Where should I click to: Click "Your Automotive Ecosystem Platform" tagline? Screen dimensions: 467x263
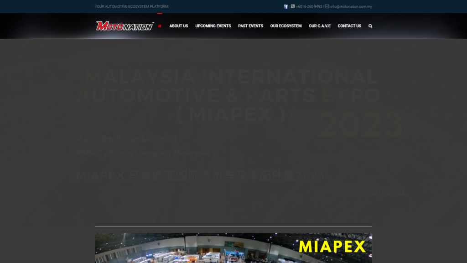coord(131,6)
